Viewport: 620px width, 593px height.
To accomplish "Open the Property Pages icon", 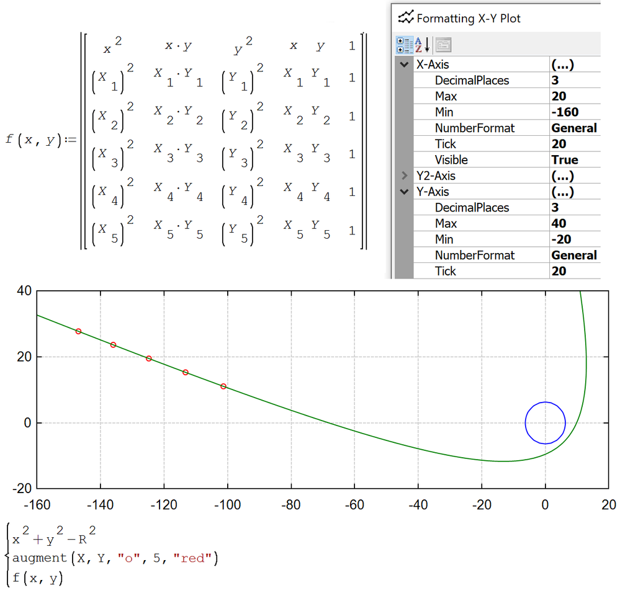I will pos(443,45).
